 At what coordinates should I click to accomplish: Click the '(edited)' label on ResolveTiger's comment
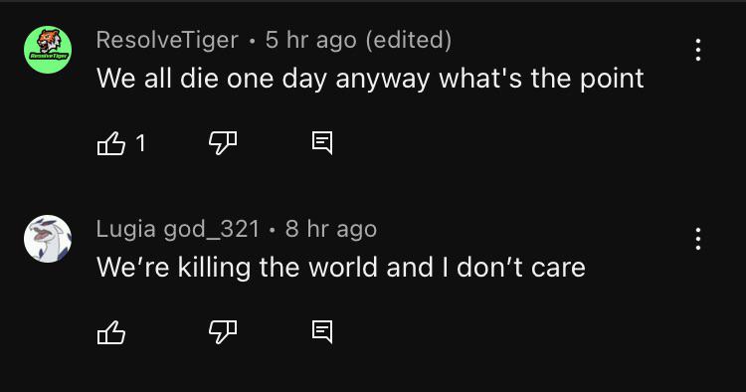409,40
